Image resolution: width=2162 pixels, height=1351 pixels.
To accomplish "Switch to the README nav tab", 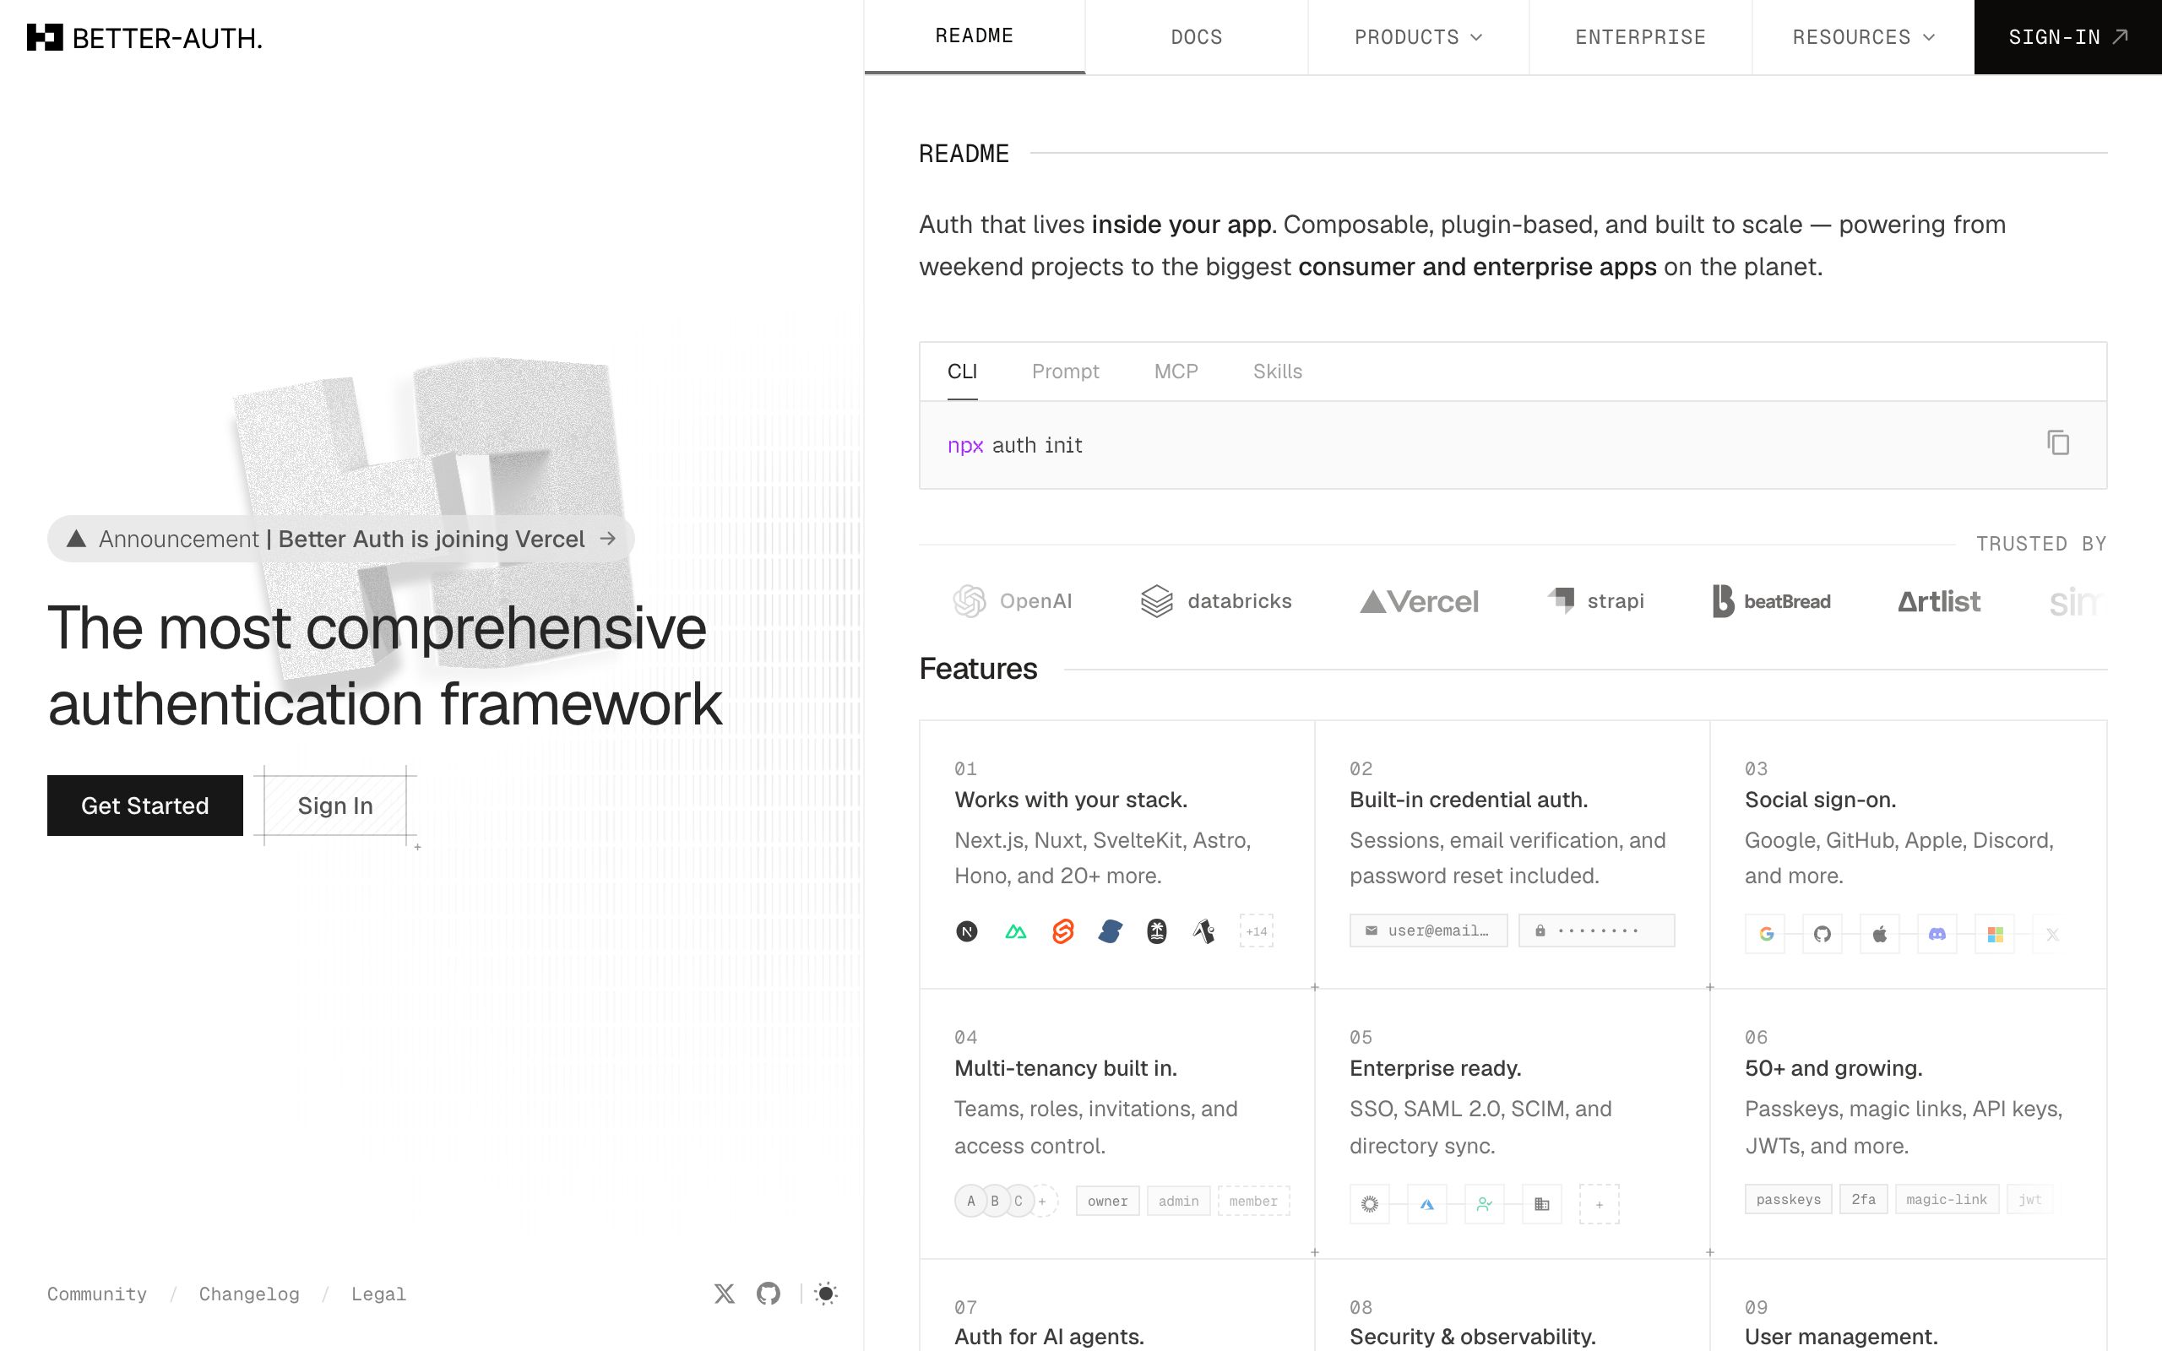I will 975,36.
